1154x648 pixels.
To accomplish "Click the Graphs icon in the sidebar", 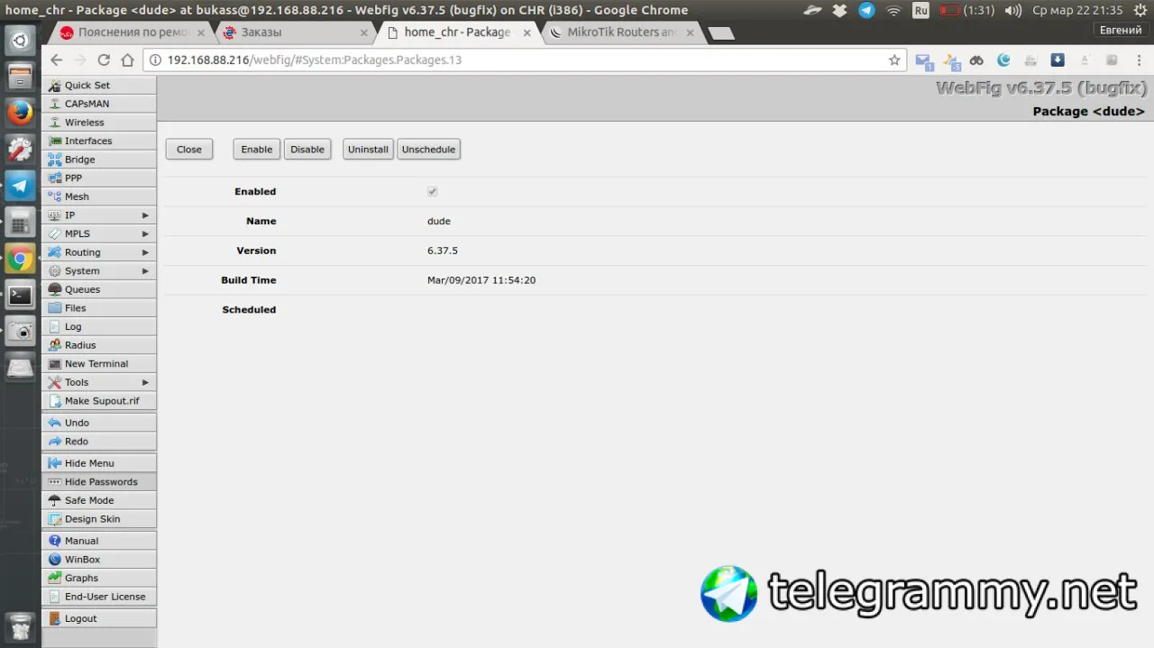I will (55, 579).
